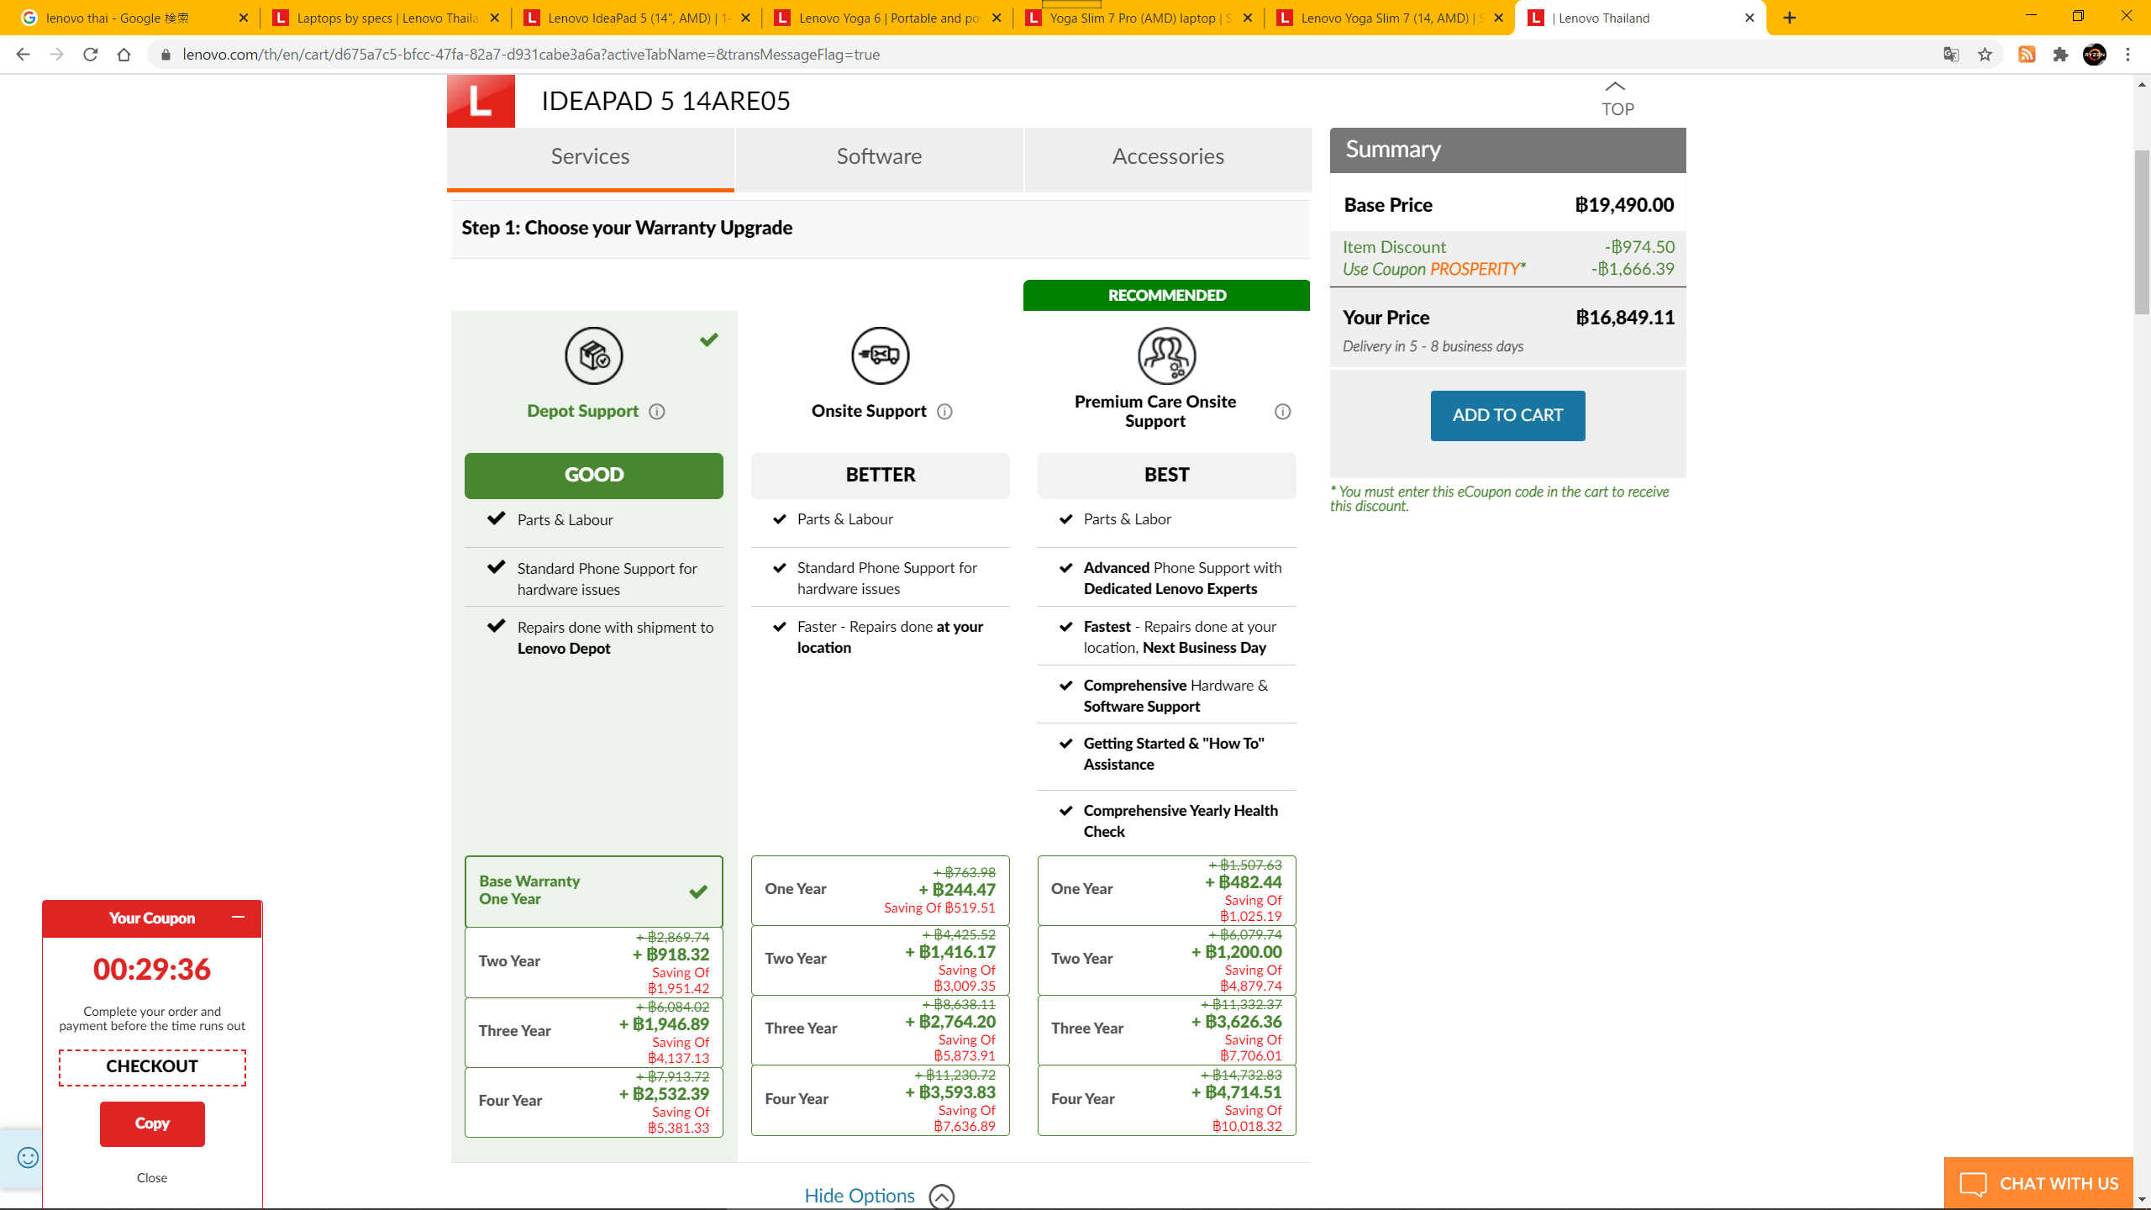The width and height of the screenshot is (2151, 1210).
Task: Select the GOOD Depot Support plan
Action: click(594, 476)
